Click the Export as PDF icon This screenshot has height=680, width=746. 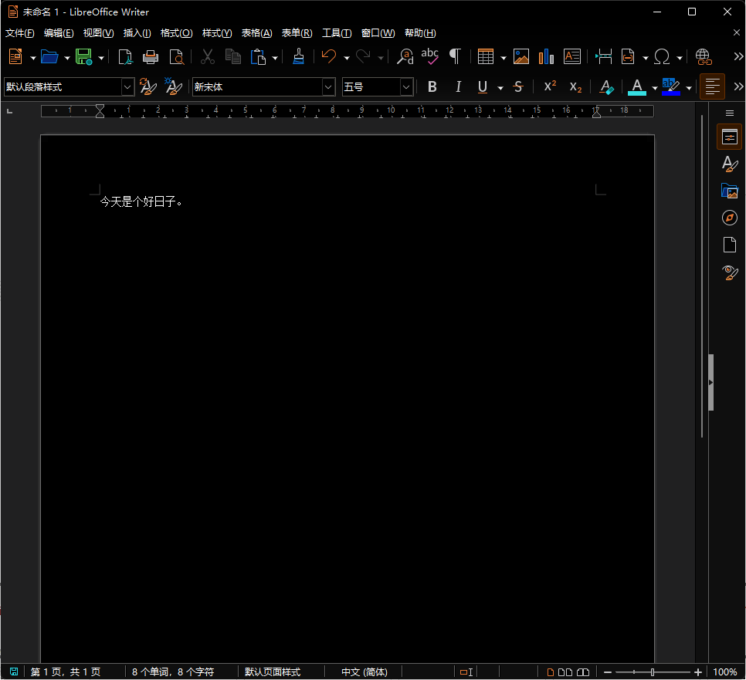125,57
